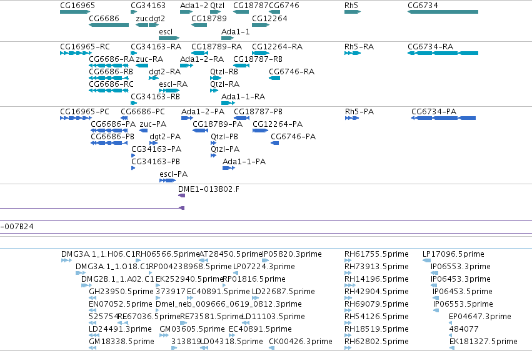Screen dimensions: 532x351
Task: Select the Rh5-RA transcript label
Action: pyautogui.click(x=359, y=47)
